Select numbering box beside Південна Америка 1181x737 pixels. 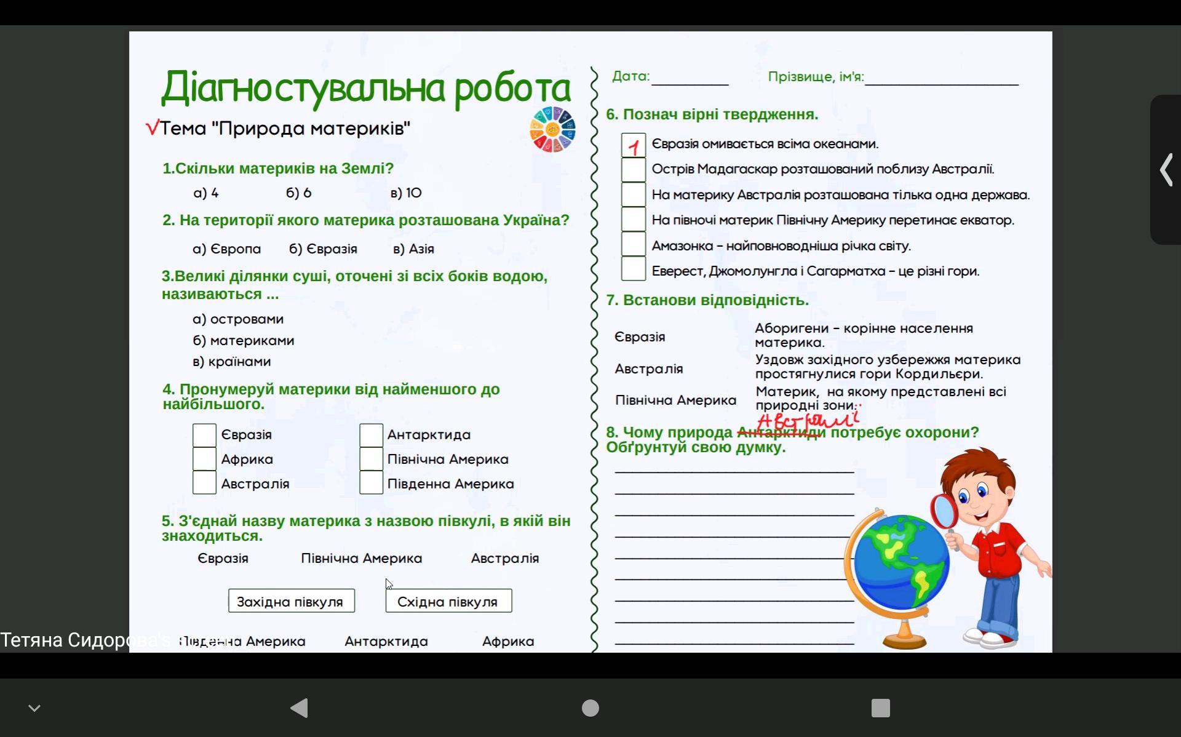click(x=371, y=482)
